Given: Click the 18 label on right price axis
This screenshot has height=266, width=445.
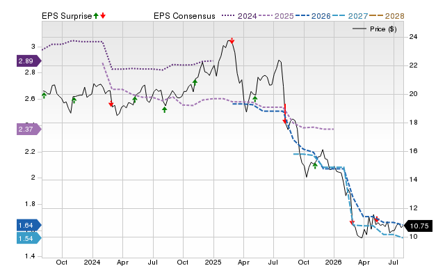Looking at the screenshot, I should [413, 123].
